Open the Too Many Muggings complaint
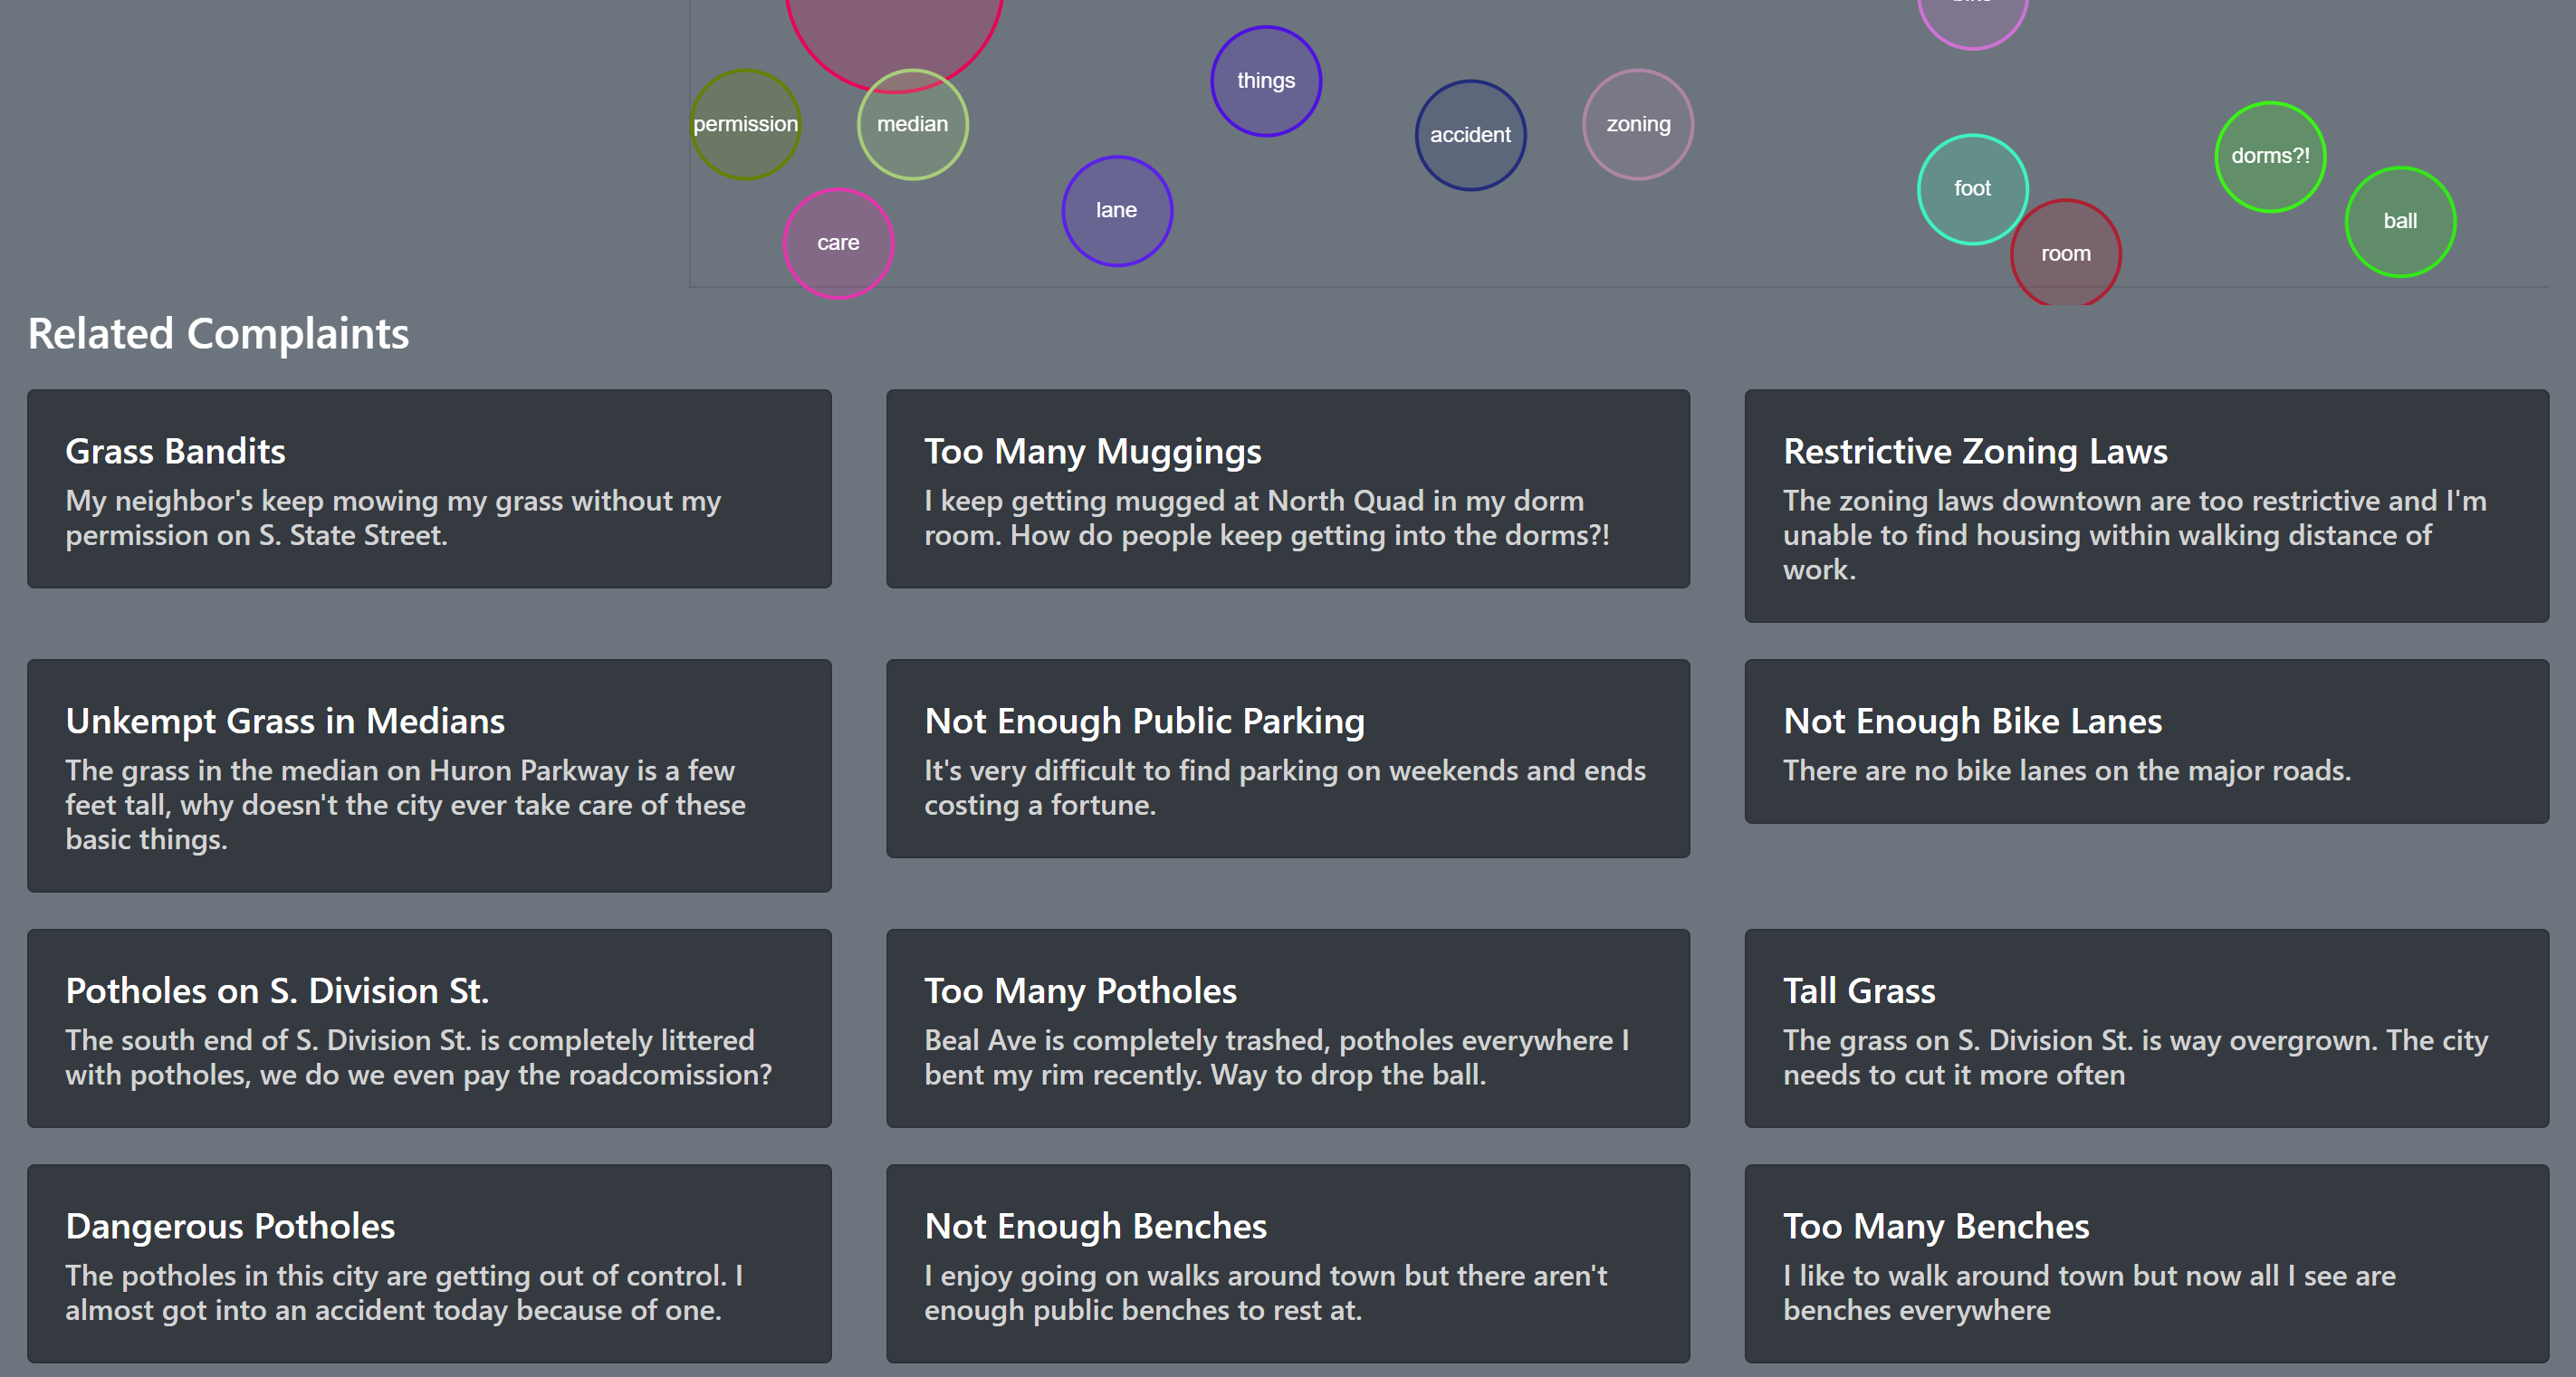This screenshot has width=2576, height=1377. tap(1287, 489)
